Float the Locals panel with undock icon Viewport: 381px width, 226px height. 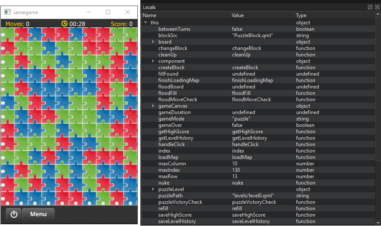click(370, 7)
